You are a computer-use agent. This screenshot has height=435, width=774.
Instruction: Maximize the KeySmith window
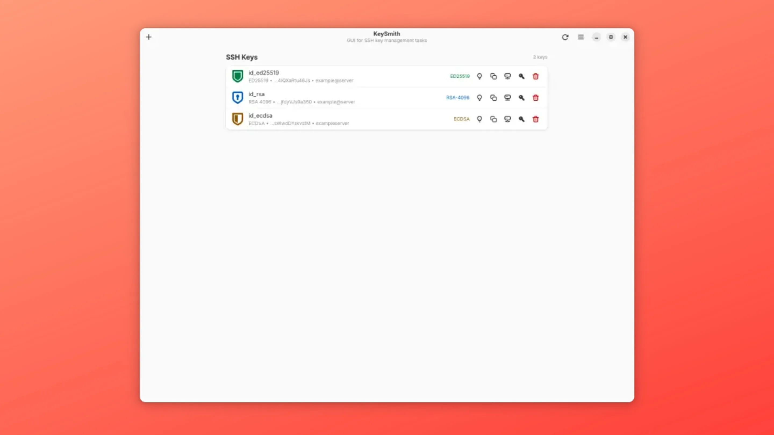coord(611,37)
